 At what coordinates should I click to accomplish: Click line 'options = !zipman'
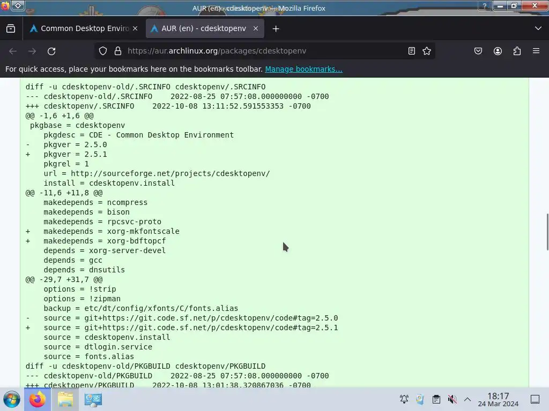(x=82, y=299)
